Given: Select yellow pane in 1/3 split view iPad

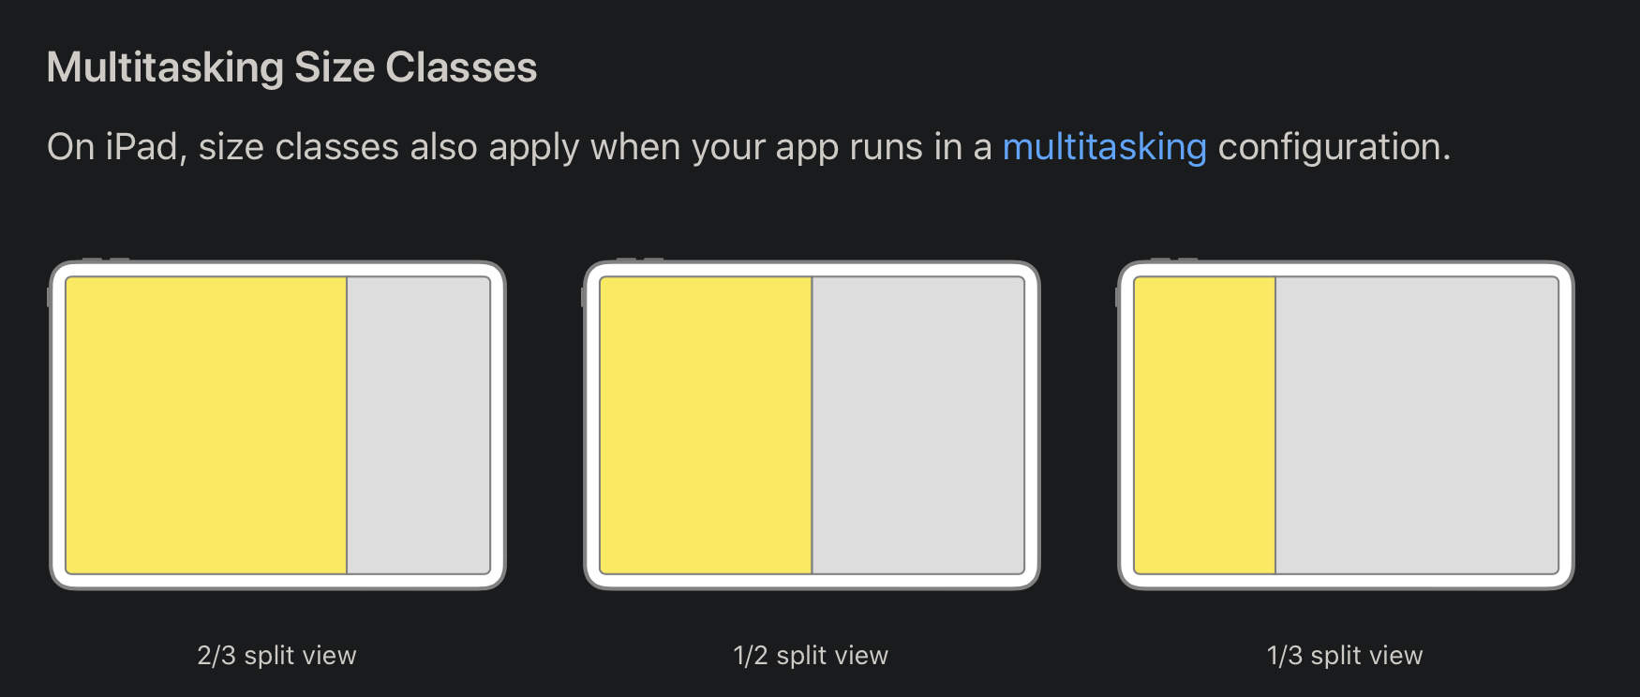Looking at the screenshot, I should click(x=1204, y=424).
